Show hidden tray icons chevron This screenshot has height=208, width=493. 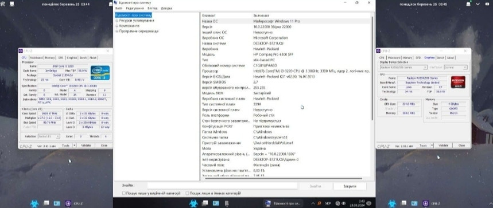pos(313,203)
